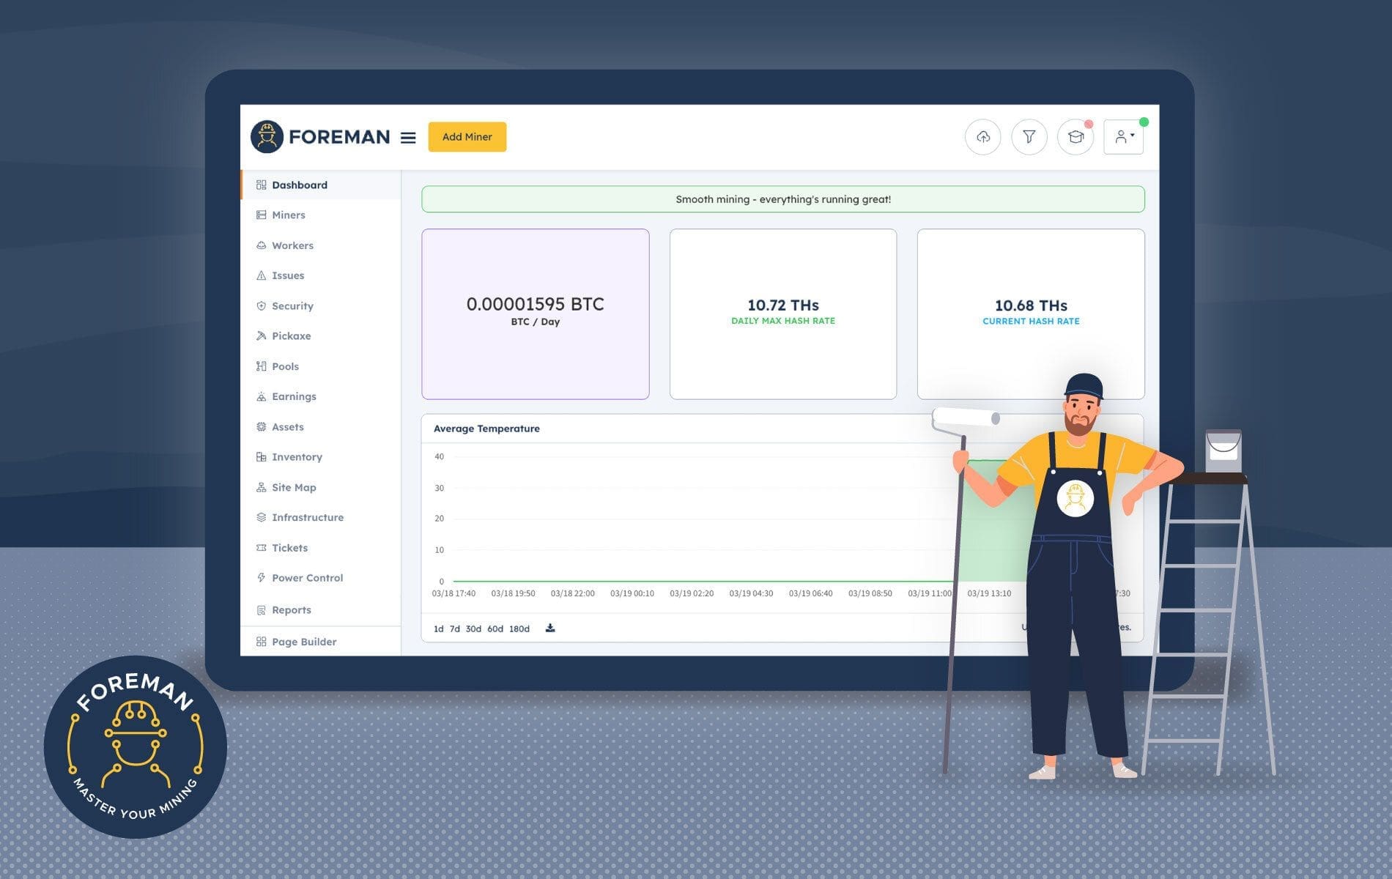Open Power Control in the sidebar
1392x879 pixels.
[307, 578]
